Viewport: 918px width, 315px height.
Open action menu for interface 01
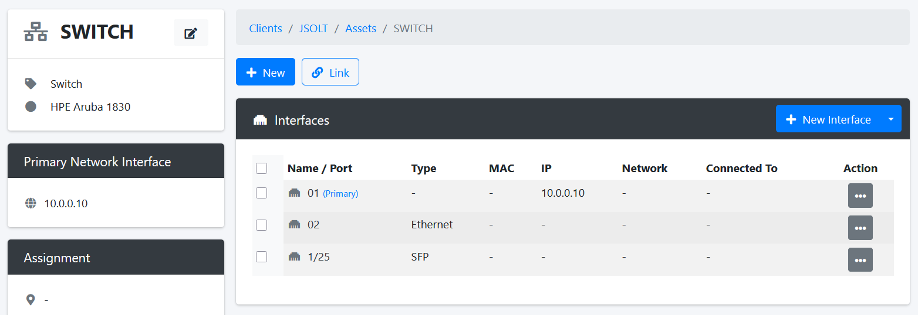[x=860, y=196]
